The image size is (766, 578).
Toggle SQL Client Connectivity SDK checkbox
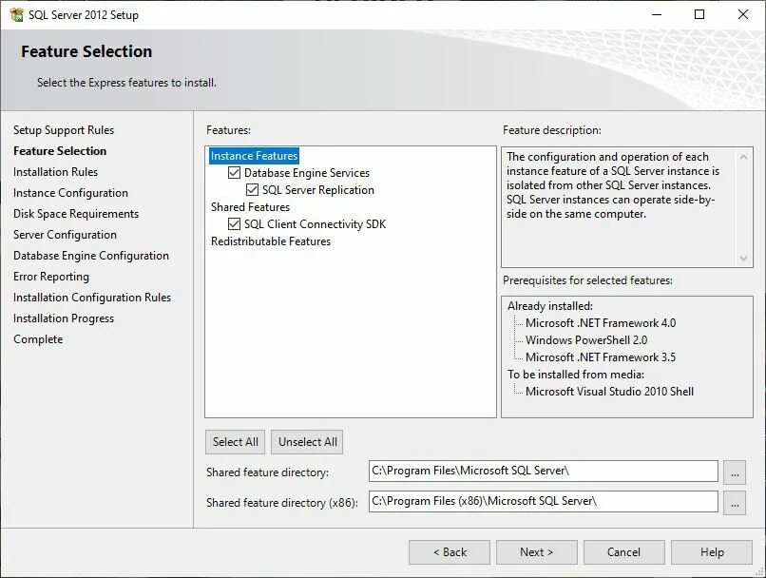pyautogui.click(x=234, y=223)
